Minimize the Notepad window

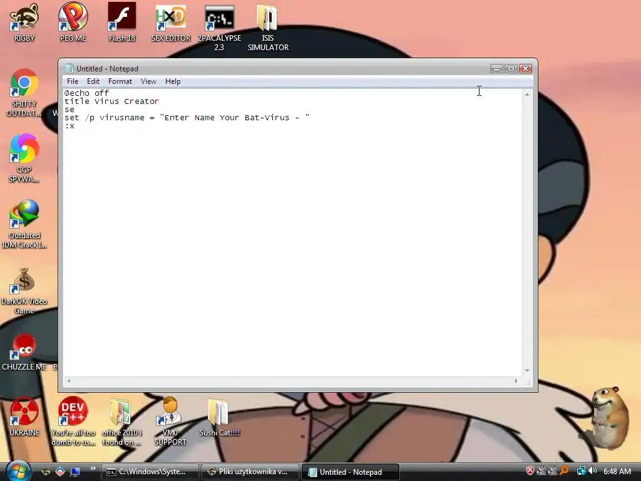[496, 69]
